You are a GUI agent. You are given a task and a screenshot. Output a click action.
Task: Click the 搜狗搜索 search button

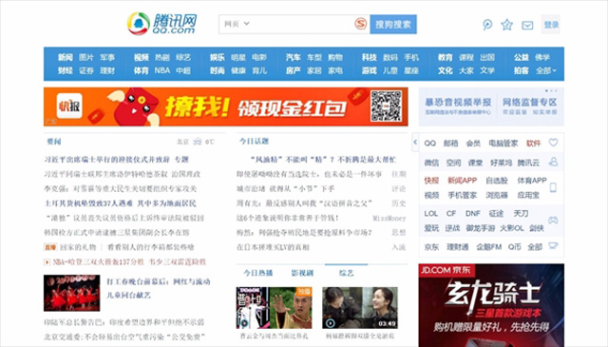click(393, 25)
